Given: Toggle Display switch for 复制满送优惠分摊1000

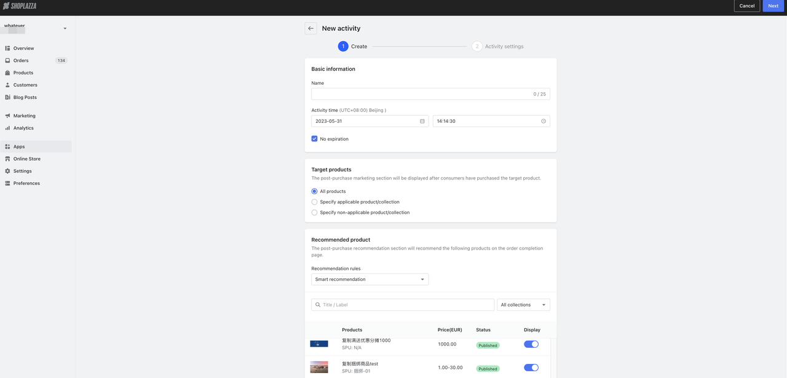Looking at the screenshot, I should (531, 344).
